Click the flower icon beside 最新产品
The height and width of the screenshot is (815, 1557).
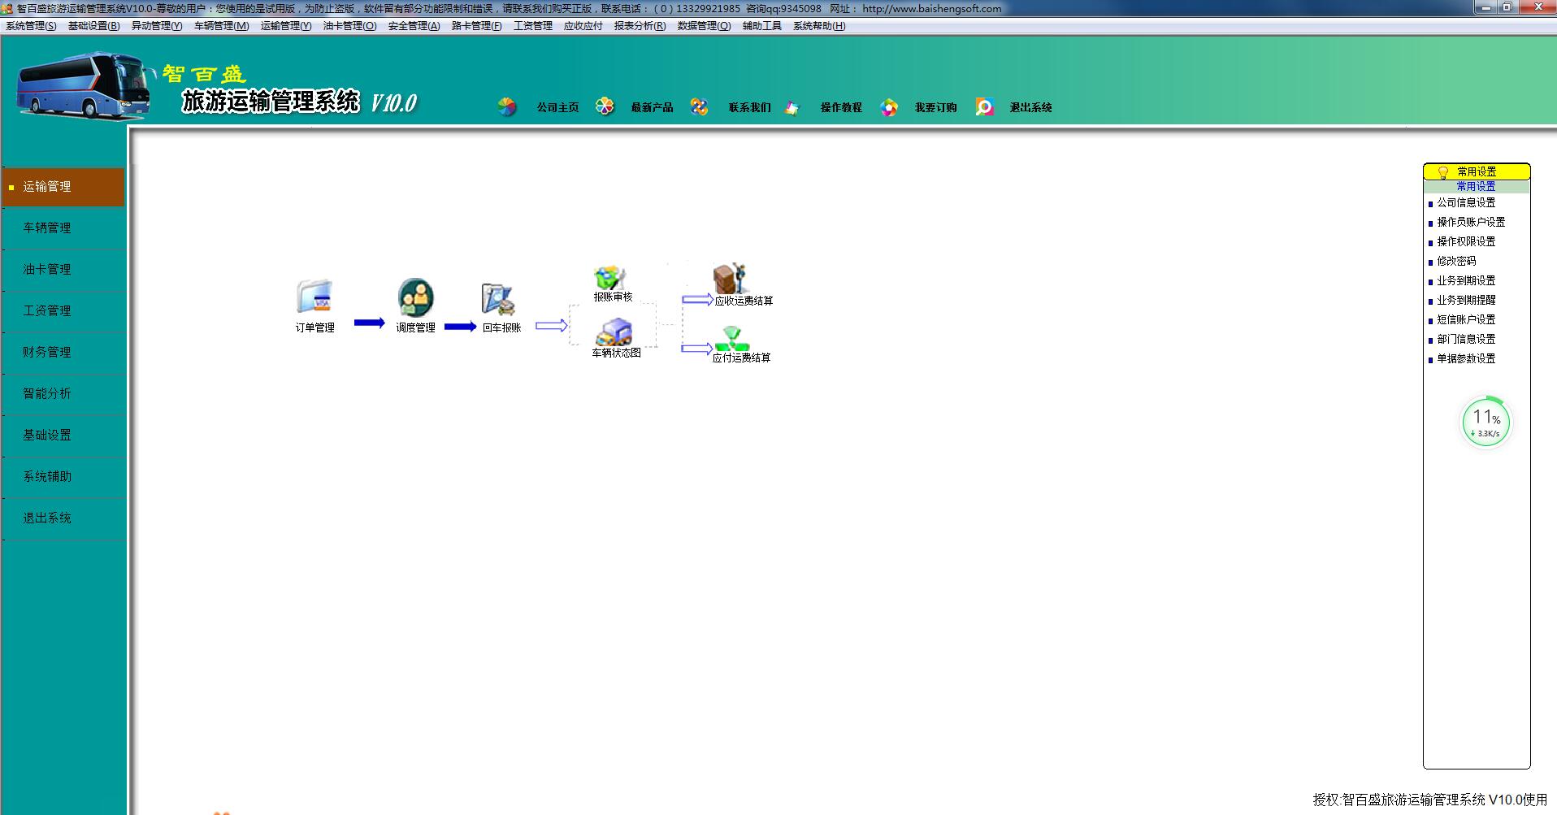605,106
